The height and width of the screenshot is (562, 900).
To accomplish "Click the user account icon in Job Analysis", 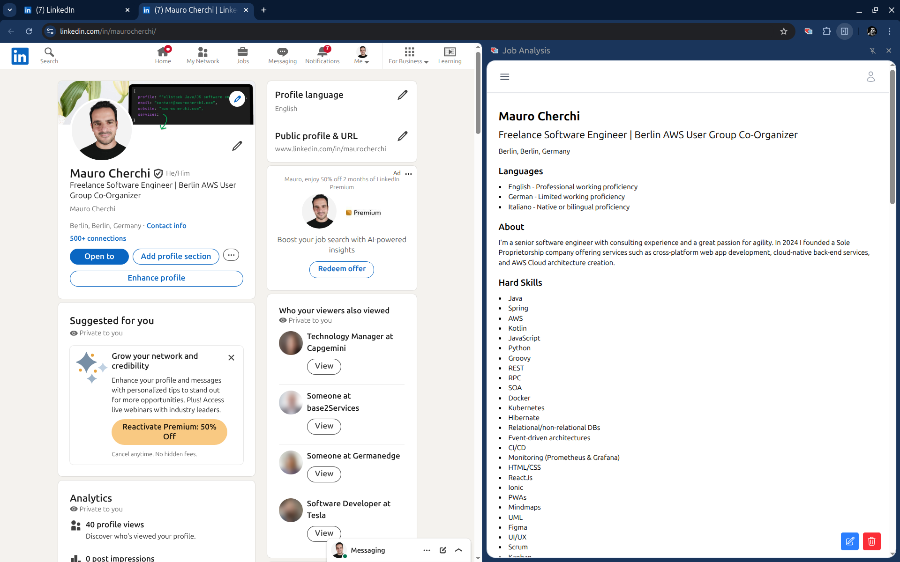I will coord(870,77).
